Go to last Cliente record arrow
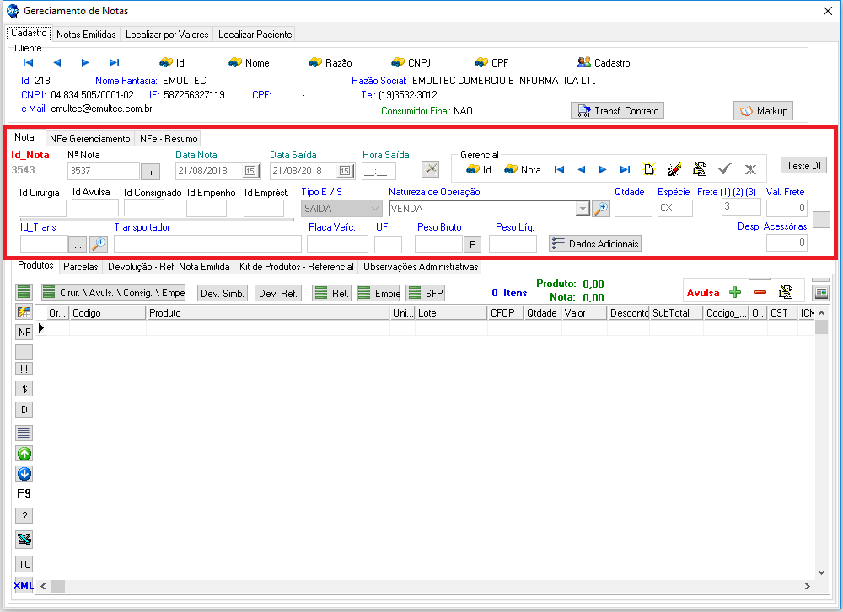This screenshot has height=612, width=843. pyautogui.click(x=115, y=62)
